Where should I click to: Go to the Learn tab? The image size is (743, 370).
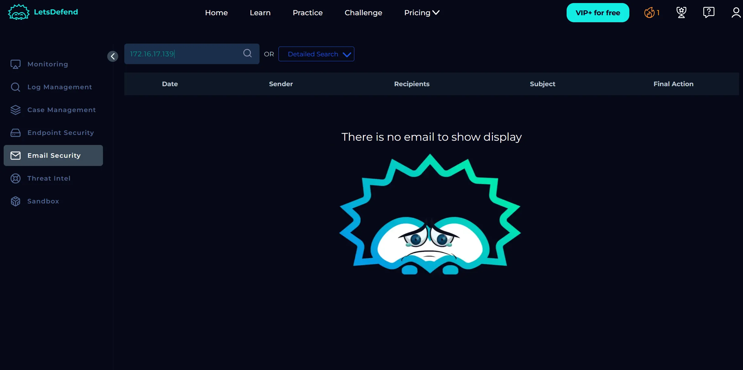pyautogui.click(x=260, y=13)
